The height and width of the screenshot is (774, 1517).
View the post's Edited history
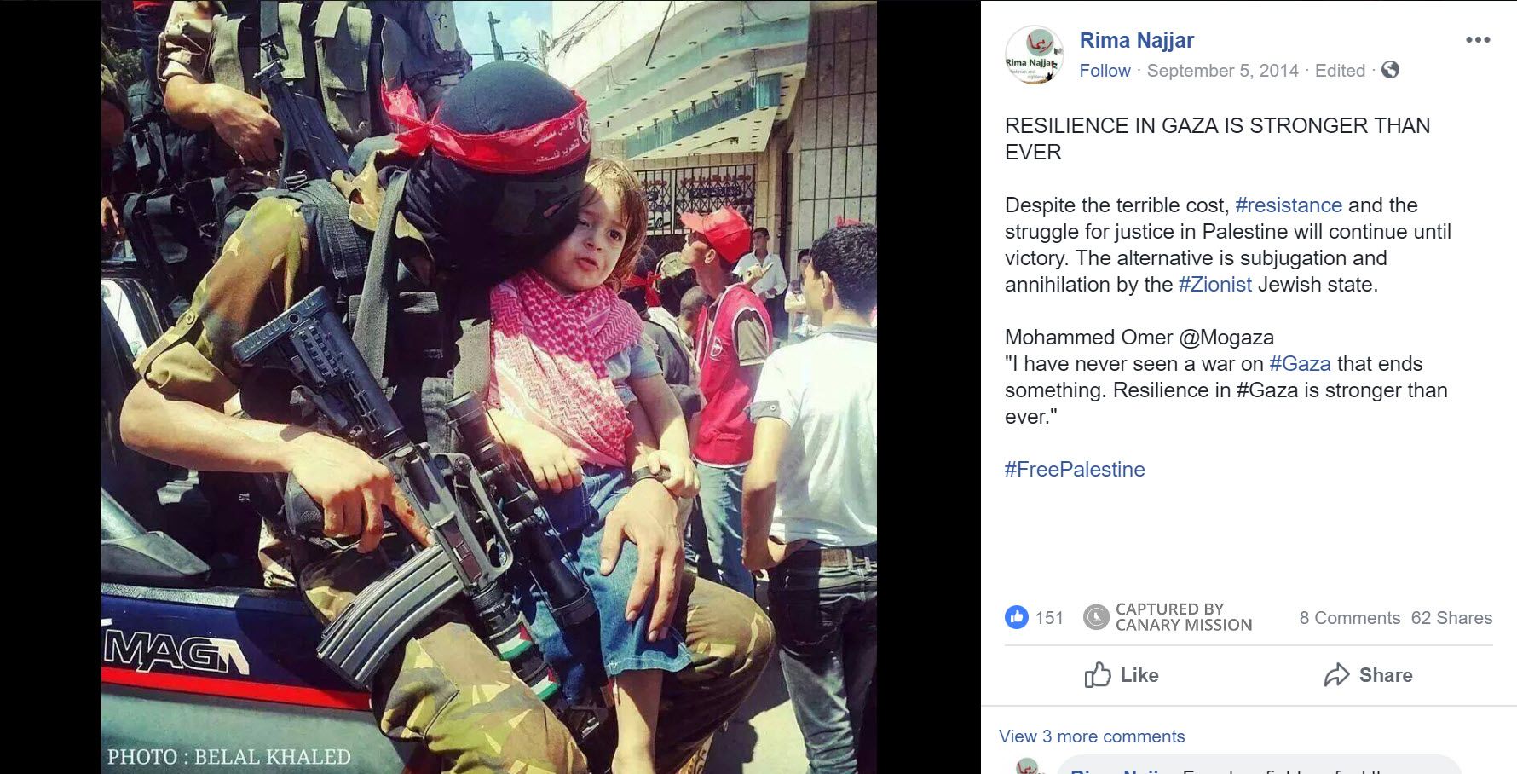(x=1340, y=71)
